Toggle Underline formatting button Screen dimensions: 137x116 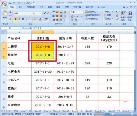[23, 19]
